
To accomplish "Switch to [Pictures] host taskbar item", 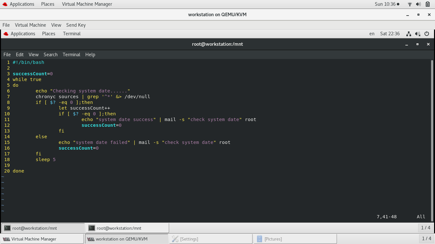I will tap(295, 239).
